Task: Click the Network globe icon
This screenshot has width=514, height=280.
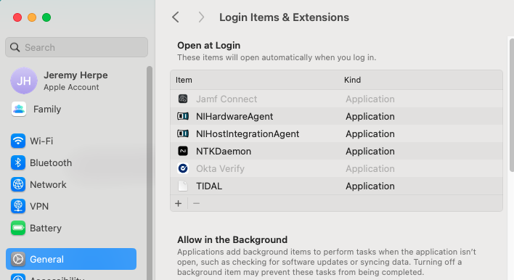Action: [x=18, y=185]
